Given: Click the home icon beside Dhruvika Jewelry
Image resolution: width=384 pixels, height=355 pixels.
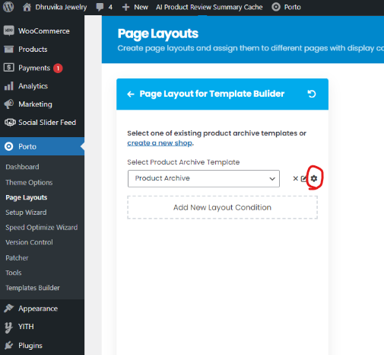Looking at the screenshot, I should click(27, 7).
